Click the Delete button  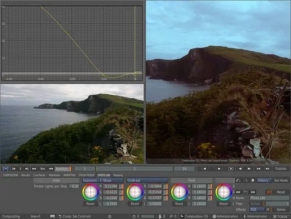tap(281, 209)
